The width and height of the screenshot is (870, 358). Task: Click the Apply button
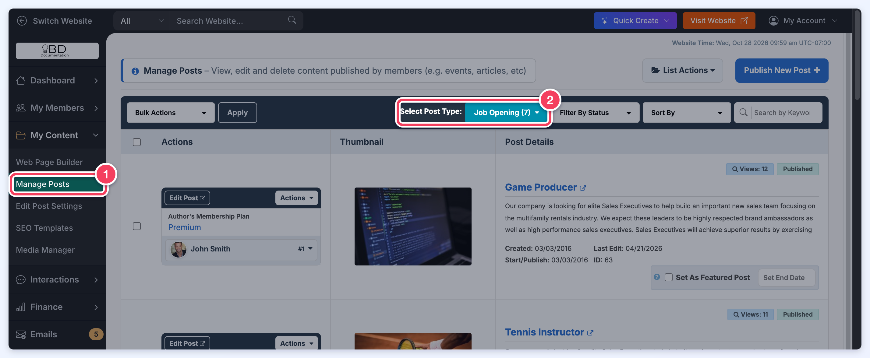[x=237, y=113]
